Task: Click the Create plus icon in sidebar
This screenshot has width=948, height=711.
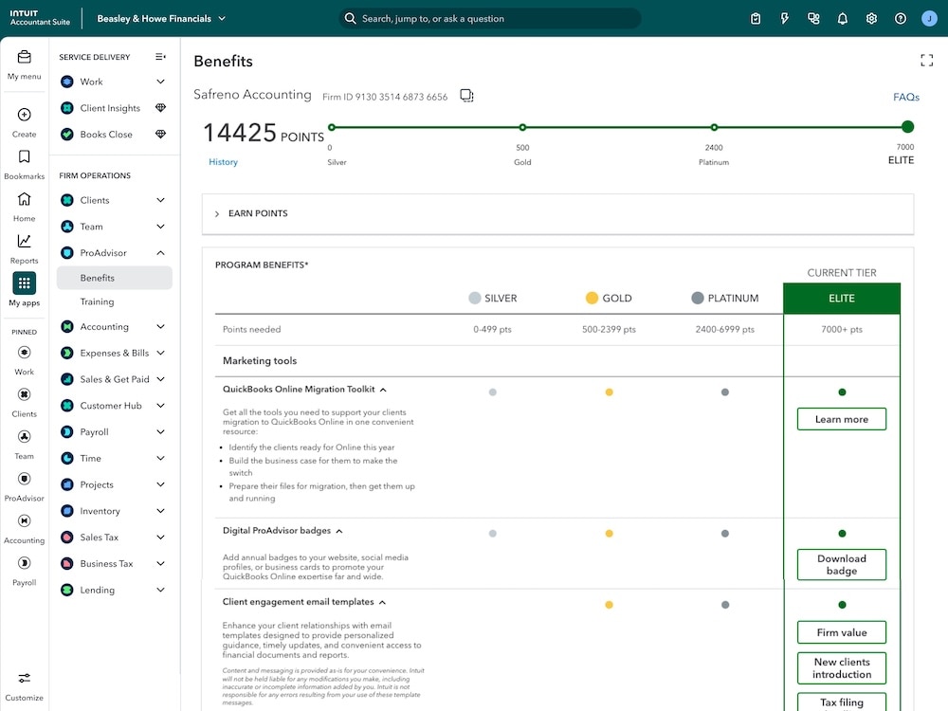Action: click(24, 116)
